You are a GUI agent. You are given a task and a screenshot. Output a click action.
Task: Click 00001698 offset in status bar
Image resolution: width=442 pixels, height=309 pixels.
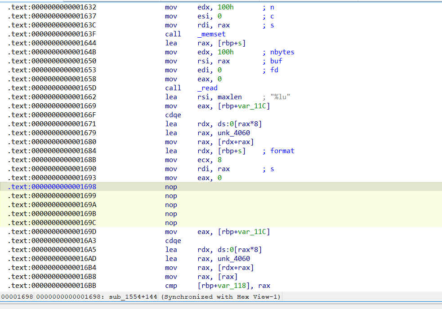(17, 297)
